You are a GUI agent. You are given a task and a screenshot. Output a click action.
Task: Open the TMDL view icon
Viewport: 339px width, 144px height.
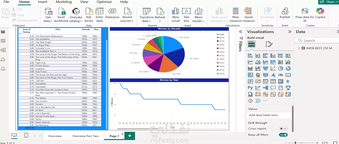(3, 69)
